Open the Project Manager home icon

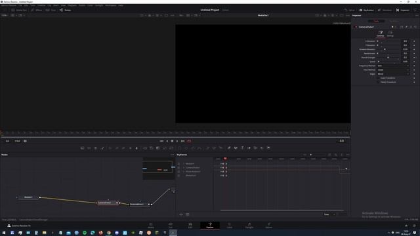point(406,226)
